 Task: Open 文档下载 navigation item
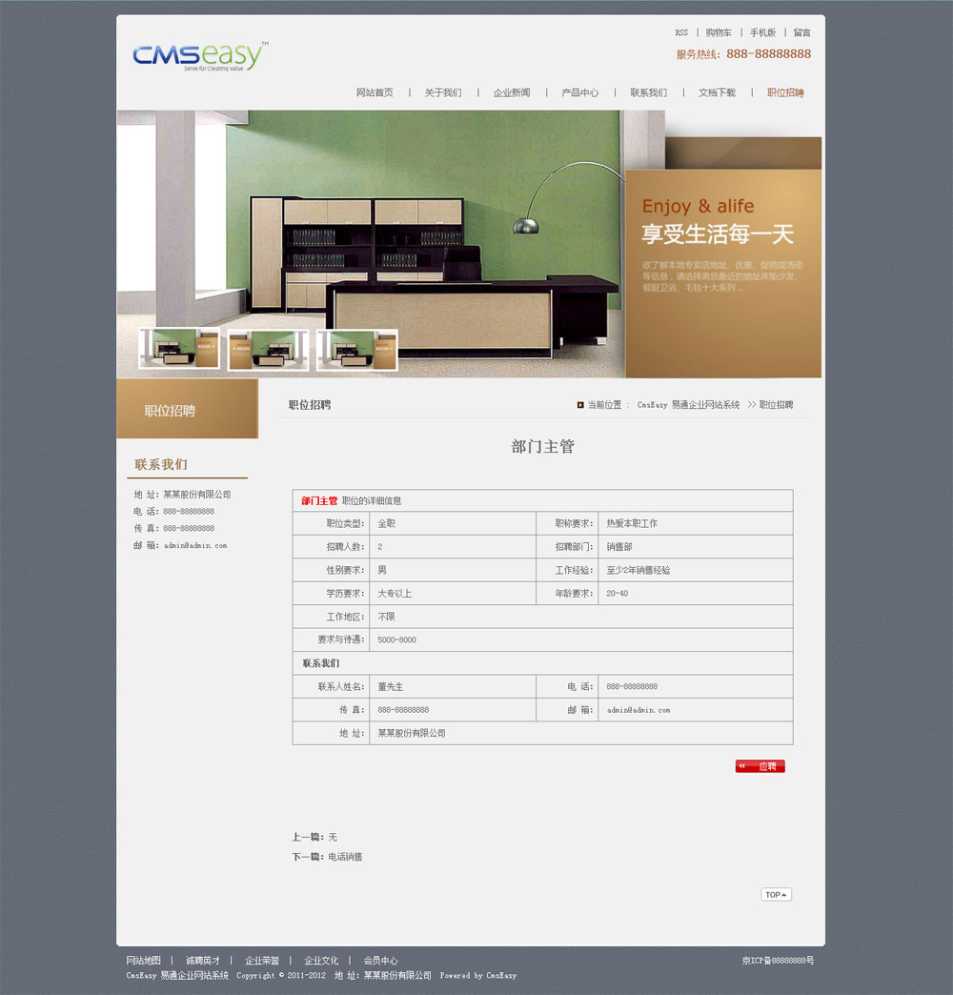click(x=717, y=92)
